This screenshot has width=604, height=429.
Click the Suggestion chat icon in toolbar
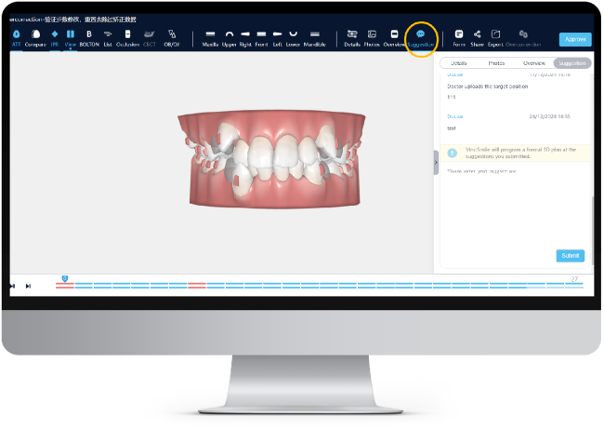tap(420, 36)
